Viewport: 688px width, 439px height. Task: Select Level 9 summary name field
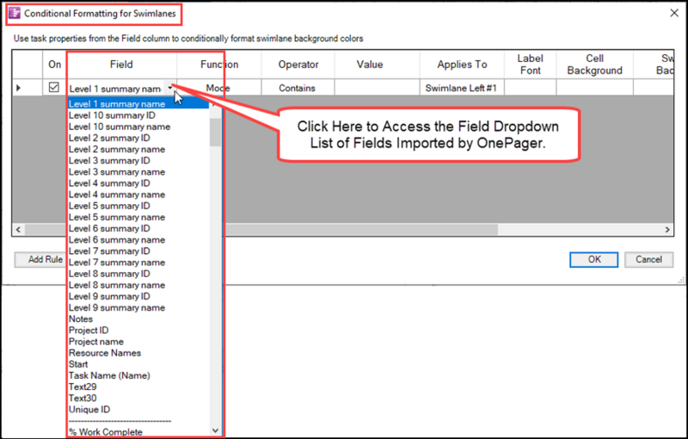[117, 308]
